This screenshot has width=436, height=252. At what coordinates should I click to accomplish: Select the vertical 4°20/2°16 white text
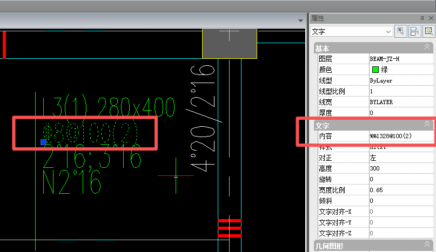tap(203, 118)
